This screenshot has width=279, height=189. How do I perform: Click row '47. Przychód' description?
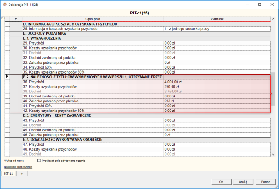click(x=93, y=144)
